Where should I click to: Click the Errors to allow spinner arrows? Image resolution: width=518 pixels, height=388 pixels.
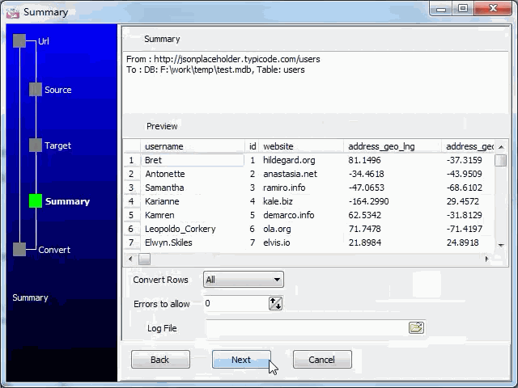point(275,304)
